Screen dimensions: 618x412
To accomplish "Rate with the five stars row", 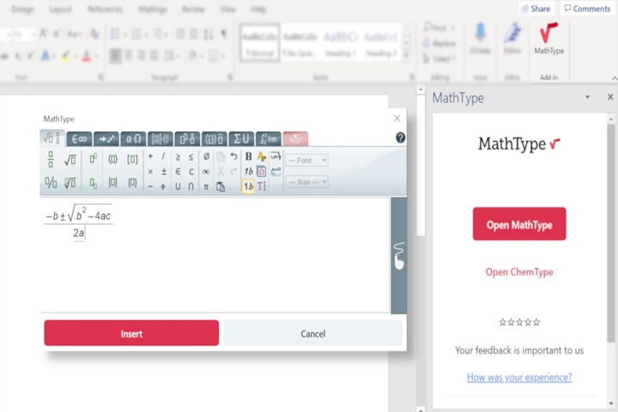I will (519, 322).
